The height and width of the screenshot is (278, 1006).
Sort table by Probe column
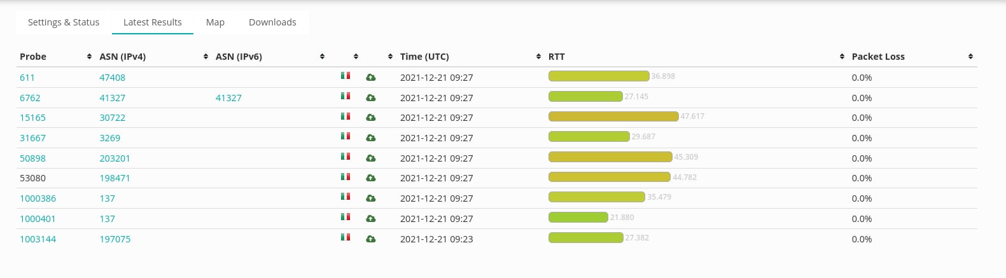point(33,57)
